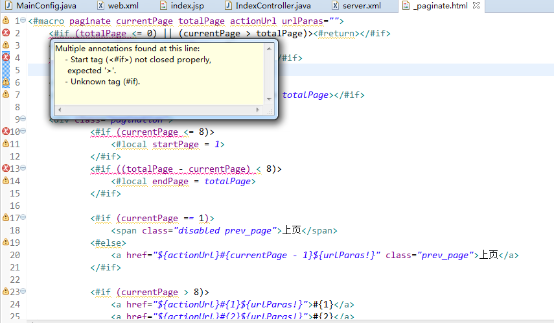Click the error marker on line 2
The image size is (554, 323).
[x=6, y=33]
